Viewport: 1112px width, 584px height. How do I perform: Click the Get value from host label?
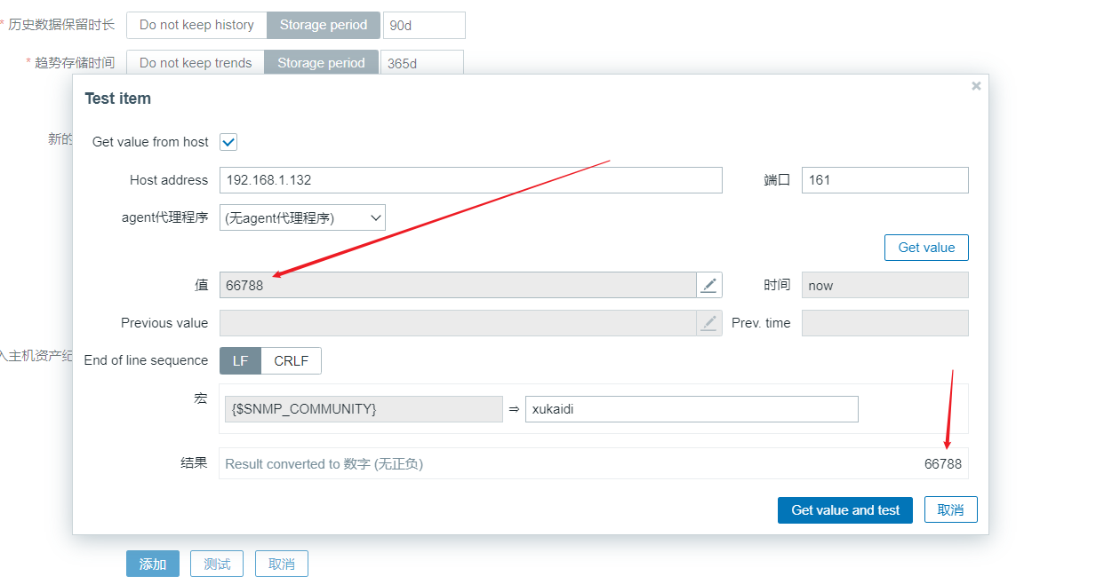[x=150, y=142]
